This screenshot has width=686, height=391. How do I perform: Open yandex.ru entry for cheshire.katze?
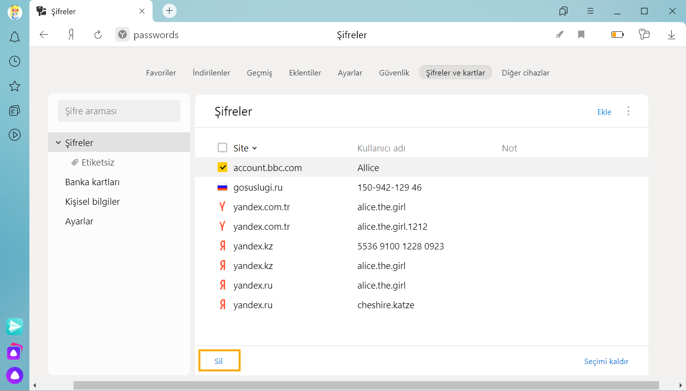(x=421, y=305)
